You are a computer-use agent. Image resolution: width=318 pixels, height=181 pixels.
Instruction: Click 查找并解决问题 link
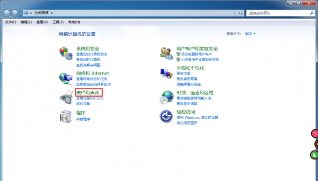pyautogui.click(x=88, y=65)
